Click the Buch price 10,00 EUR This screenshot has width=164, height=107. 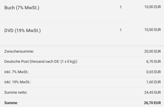(153, 7)
